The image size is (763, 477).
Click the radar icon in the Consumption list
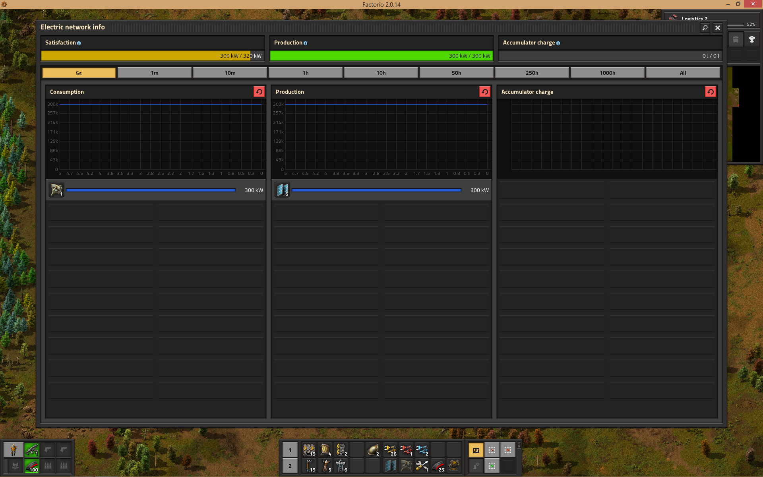(x=56, y=190)
